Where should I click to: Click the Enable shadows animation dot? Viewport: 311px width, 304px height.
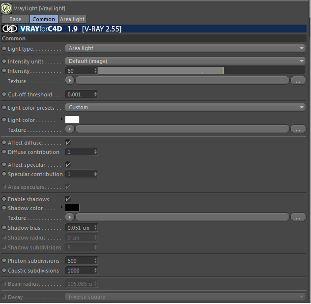tap(4, 199)
